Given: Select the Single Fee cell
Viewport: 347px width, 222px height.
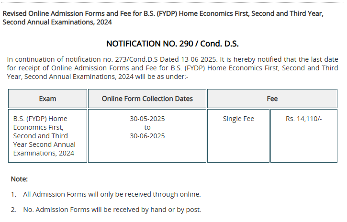Looking at the screenshot, I should pos(238,136).
